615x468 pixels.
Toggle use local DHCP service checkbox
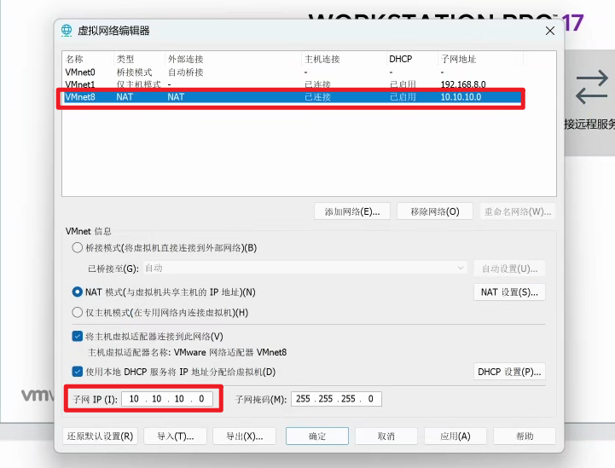point(78,371)
